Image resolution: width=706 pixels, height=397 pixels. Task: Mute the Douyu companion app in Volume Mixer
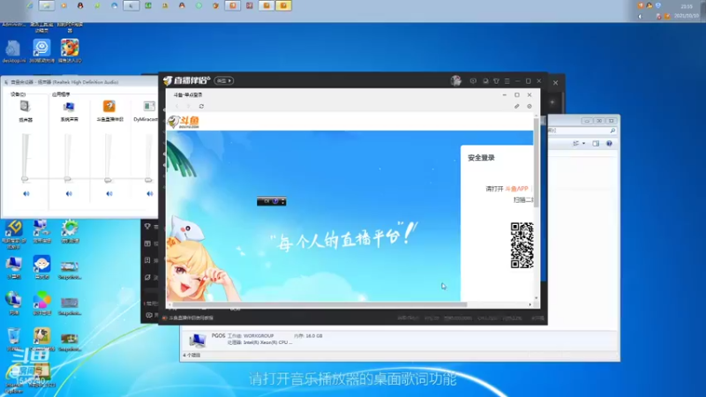coord(109,193)
